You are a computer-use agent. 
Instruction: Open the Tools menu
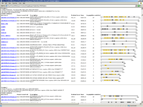[x=20, y=3]
